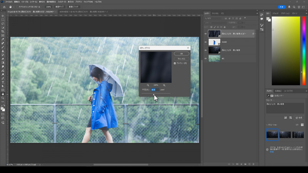
Task: Collapse the バリエーション section chevron
Action: coord(267,125)
